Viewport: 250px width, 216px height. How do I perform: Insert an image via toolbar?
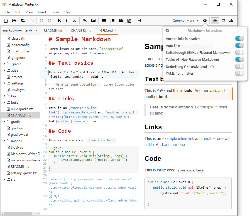(x=93, y=21)
